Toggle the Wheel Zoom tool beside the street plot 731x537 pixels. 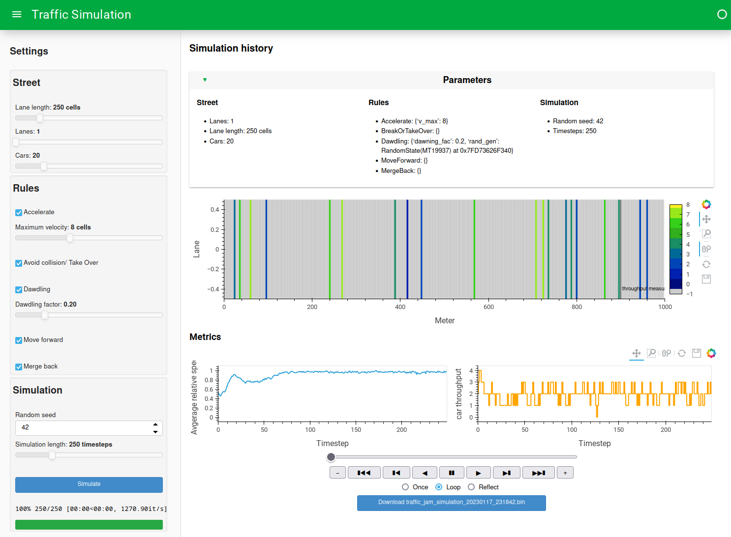(x=706, y=249)
